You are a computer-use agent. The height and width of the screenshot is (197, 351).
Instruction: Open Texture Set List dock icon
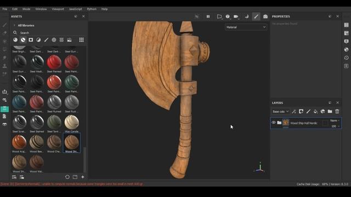[346, 25]
